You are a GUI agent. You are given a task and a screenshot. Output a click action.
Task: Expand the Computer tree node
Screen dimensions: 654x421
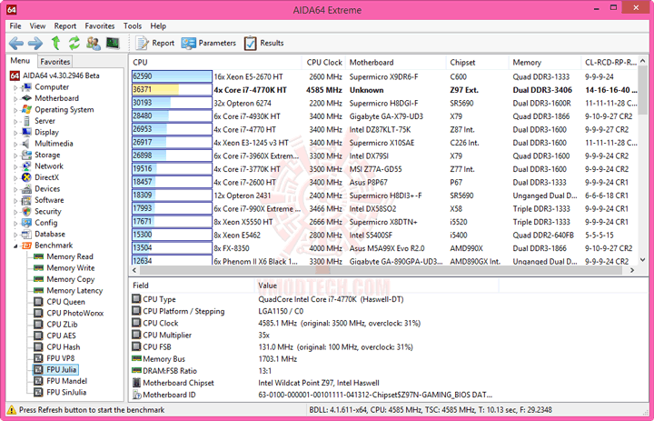pyautogui.click(x=15, y=87)
